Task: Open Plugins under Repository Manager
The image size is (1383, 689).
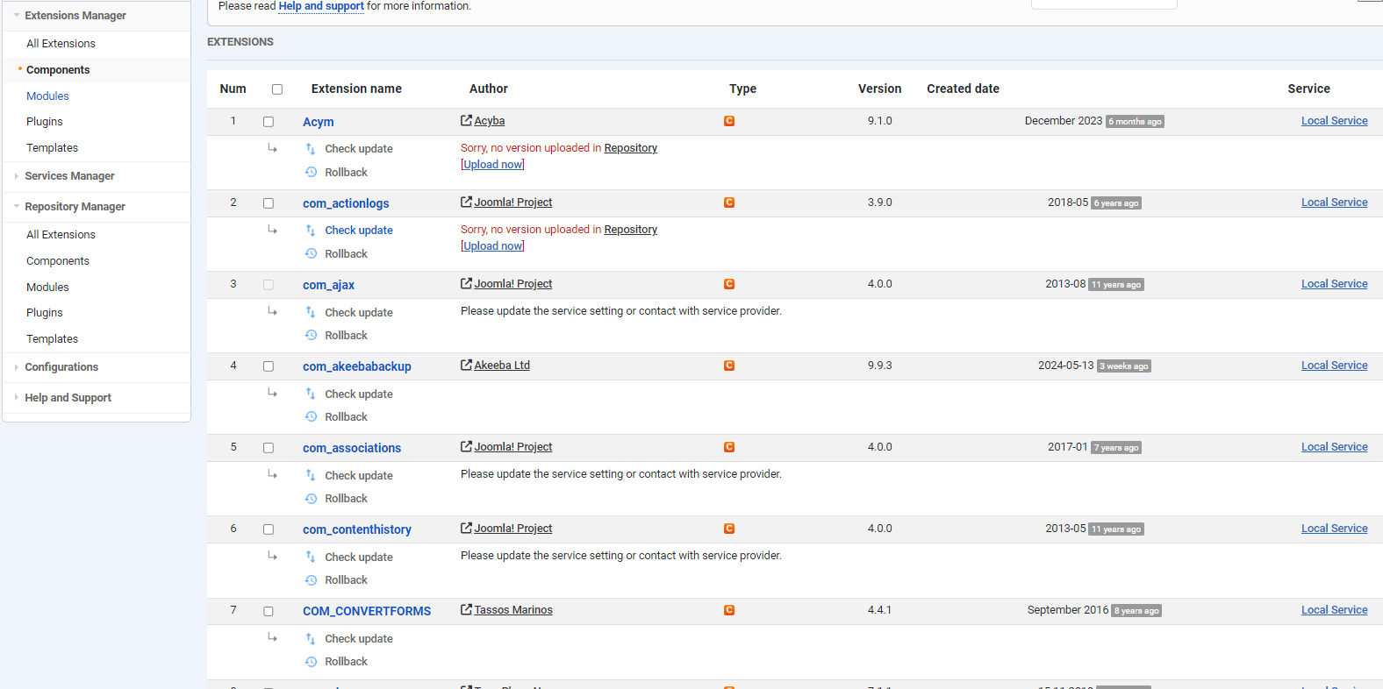Action: point(45,313)
